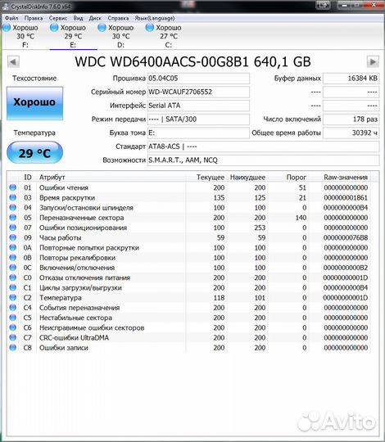Click the Raw-значения column header
The width and height of the screenshot is (385, 442).
click(x=346, y=178)
